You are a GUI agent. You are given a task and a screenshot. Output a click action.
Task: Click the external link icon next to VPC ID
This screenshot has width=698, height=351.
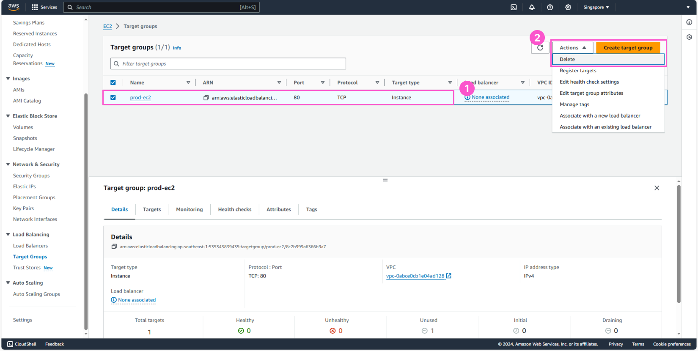point(449,276)
